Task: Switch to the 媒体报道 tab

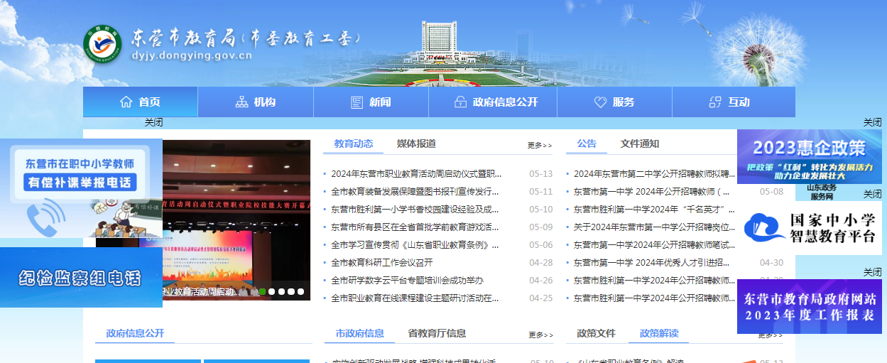Action: click(x=416, y=143)
